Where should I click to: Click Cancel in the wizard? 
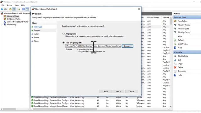point(132,91)
